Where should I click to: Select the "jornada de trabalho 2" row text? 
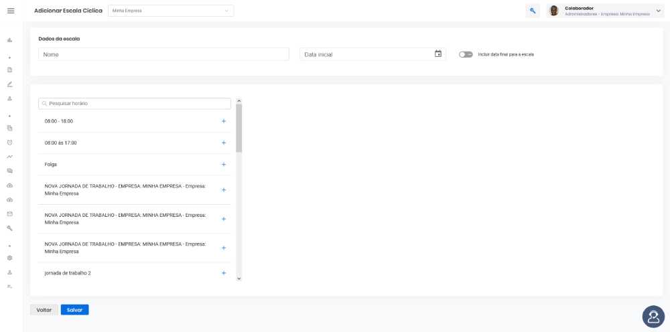coord(68,273)
